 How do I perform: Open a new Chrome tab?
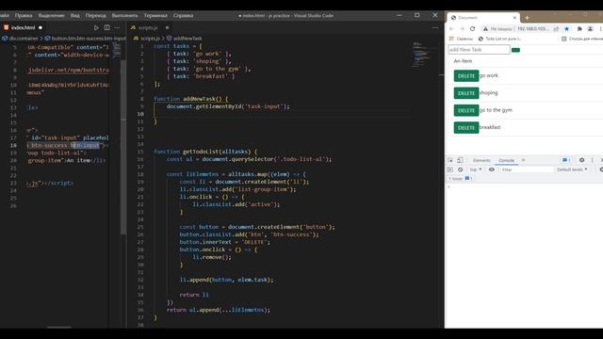pyautogui.click(x=527, y=18)
